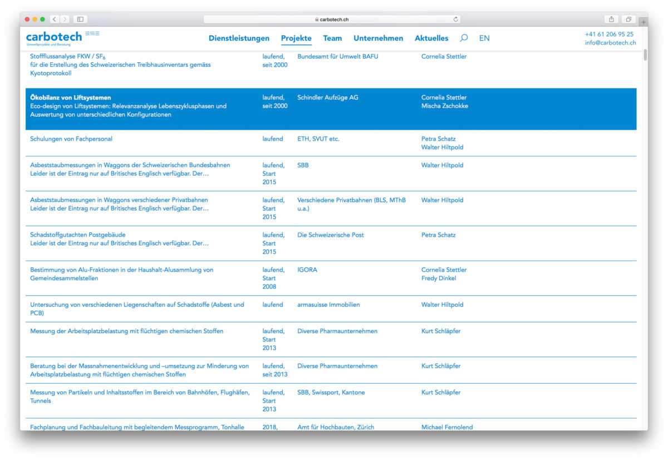Click the search magnifier icon

tap(464, 38)
